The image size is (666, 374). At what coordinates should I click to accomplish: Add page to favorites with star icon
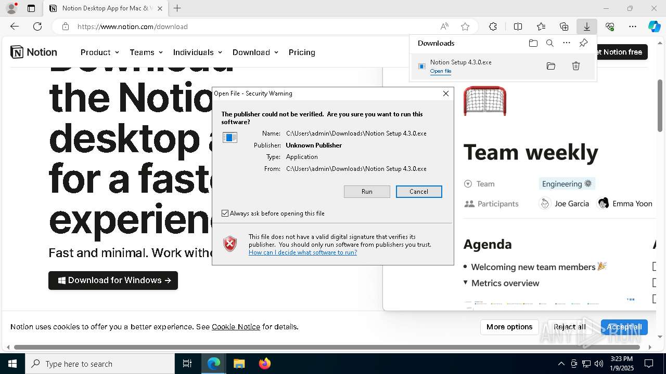tap(465, 26)
